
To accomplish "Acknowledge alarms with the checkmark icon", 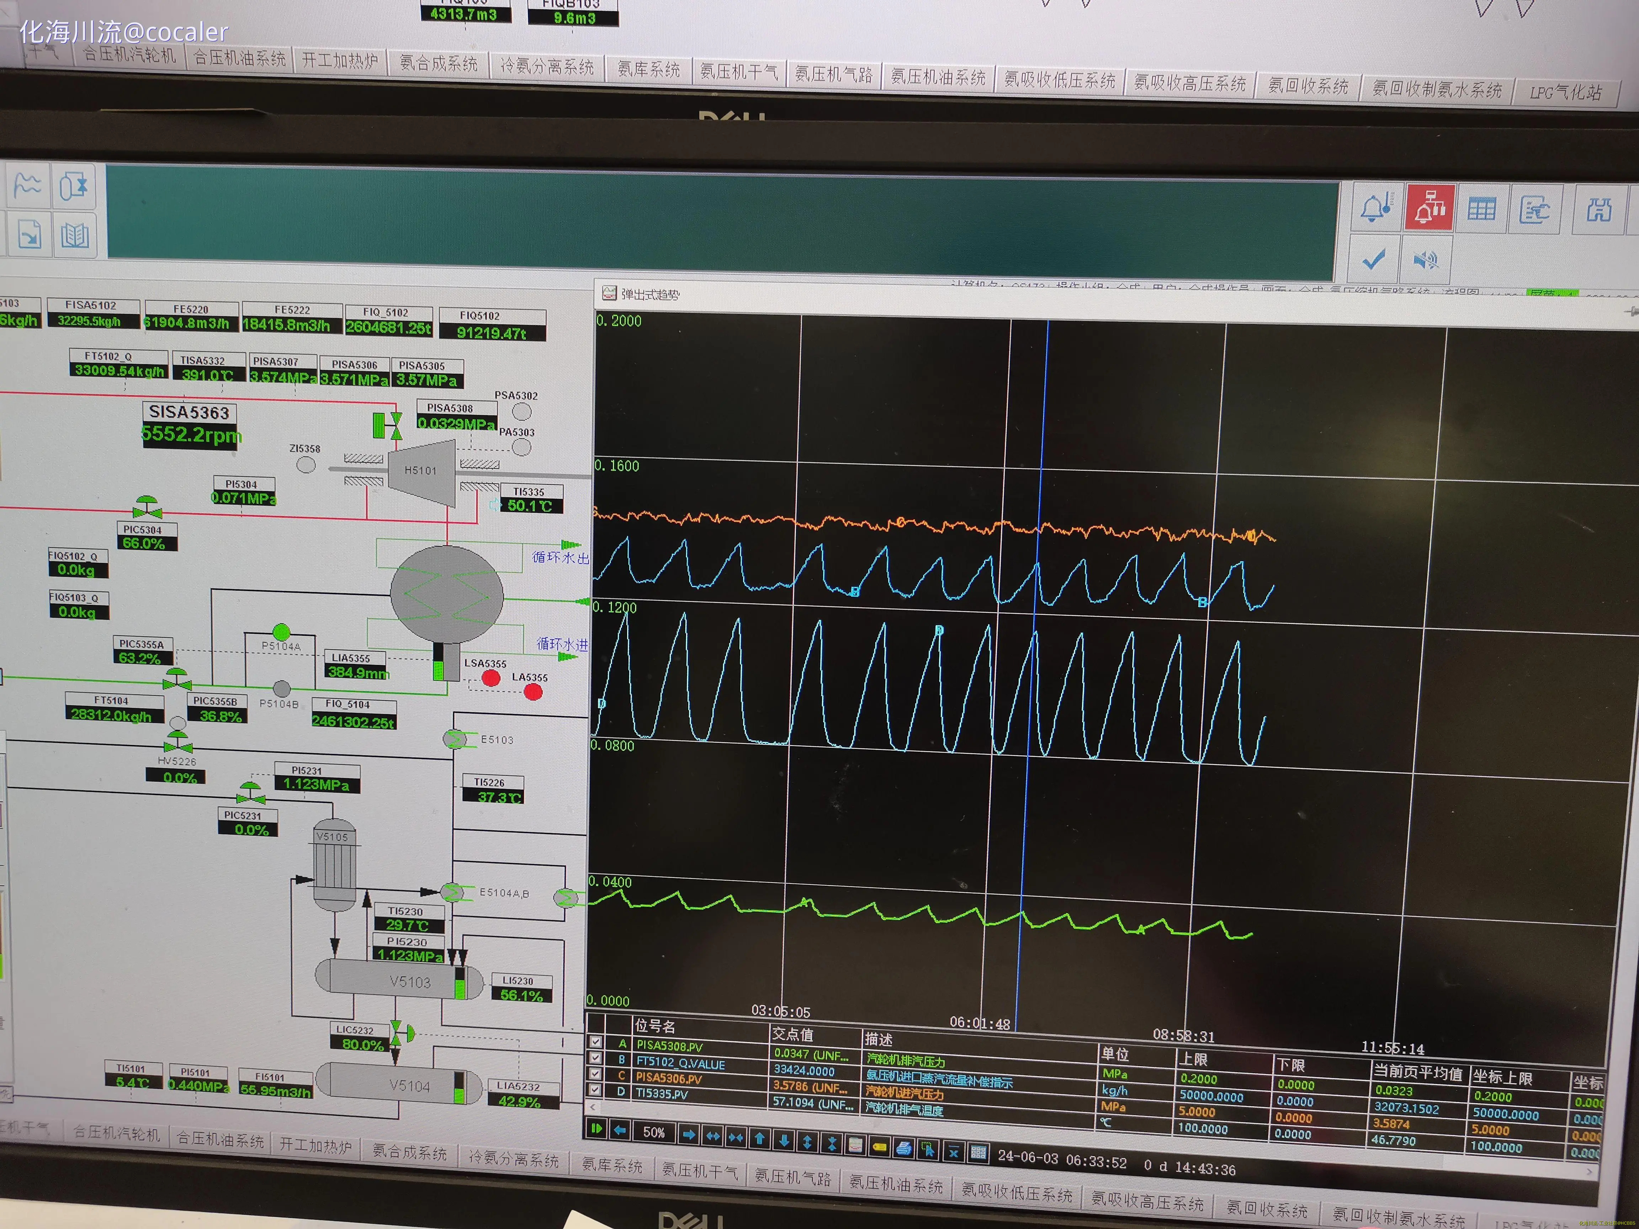I will [x=1374, y=259].
